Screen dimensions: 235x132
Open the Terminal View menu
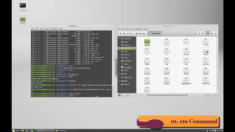pos(41,29)
